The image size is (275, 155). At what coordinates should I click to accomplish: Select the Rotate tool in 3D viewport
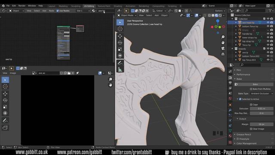click(120, 43)
